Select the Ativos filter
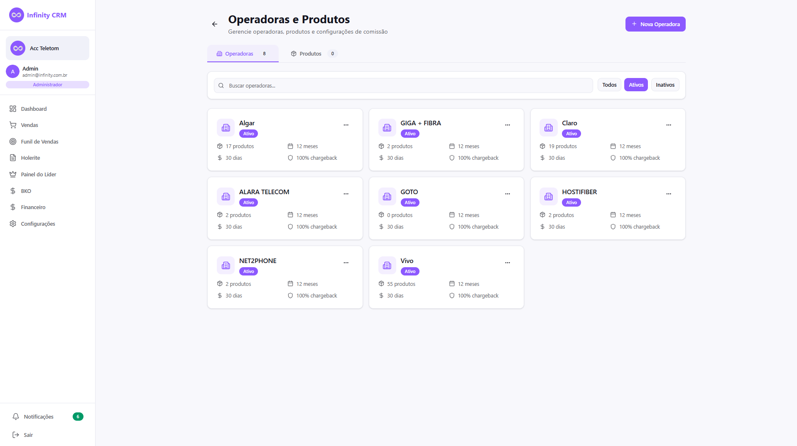This screenshot has height=446, width=797. 636,85
